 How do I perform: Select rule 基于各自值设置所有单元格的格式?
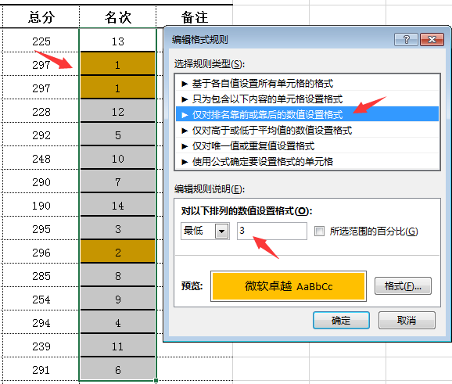pyautogui.click(x=307, y=84)
